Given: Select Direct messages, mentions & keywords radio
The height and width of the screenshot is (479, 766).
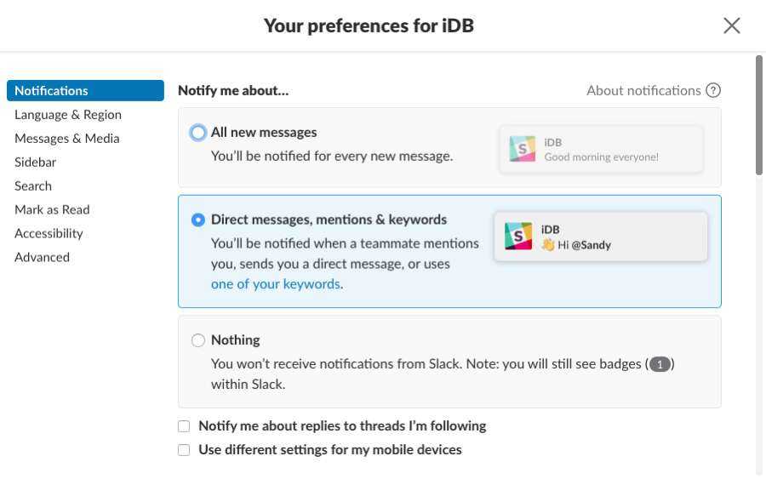Looking at the screenshot, I should pyautogui.click(x=198, y=220).
